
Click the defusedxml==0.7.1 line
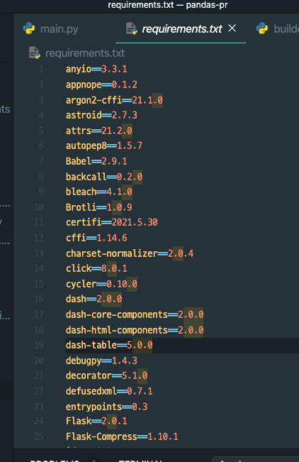click(x=109, y=391)
